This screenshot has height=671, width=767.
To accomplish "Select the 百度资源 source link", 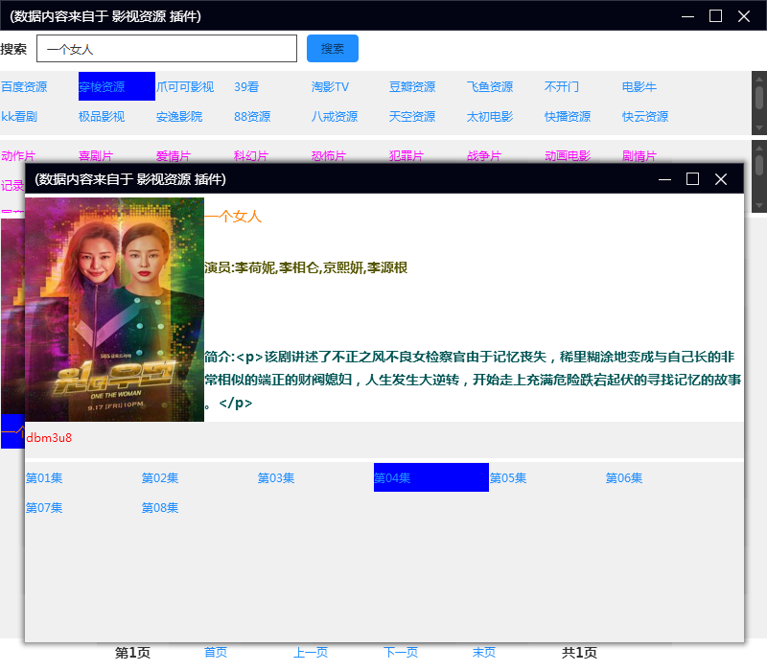I will (24, 87).
